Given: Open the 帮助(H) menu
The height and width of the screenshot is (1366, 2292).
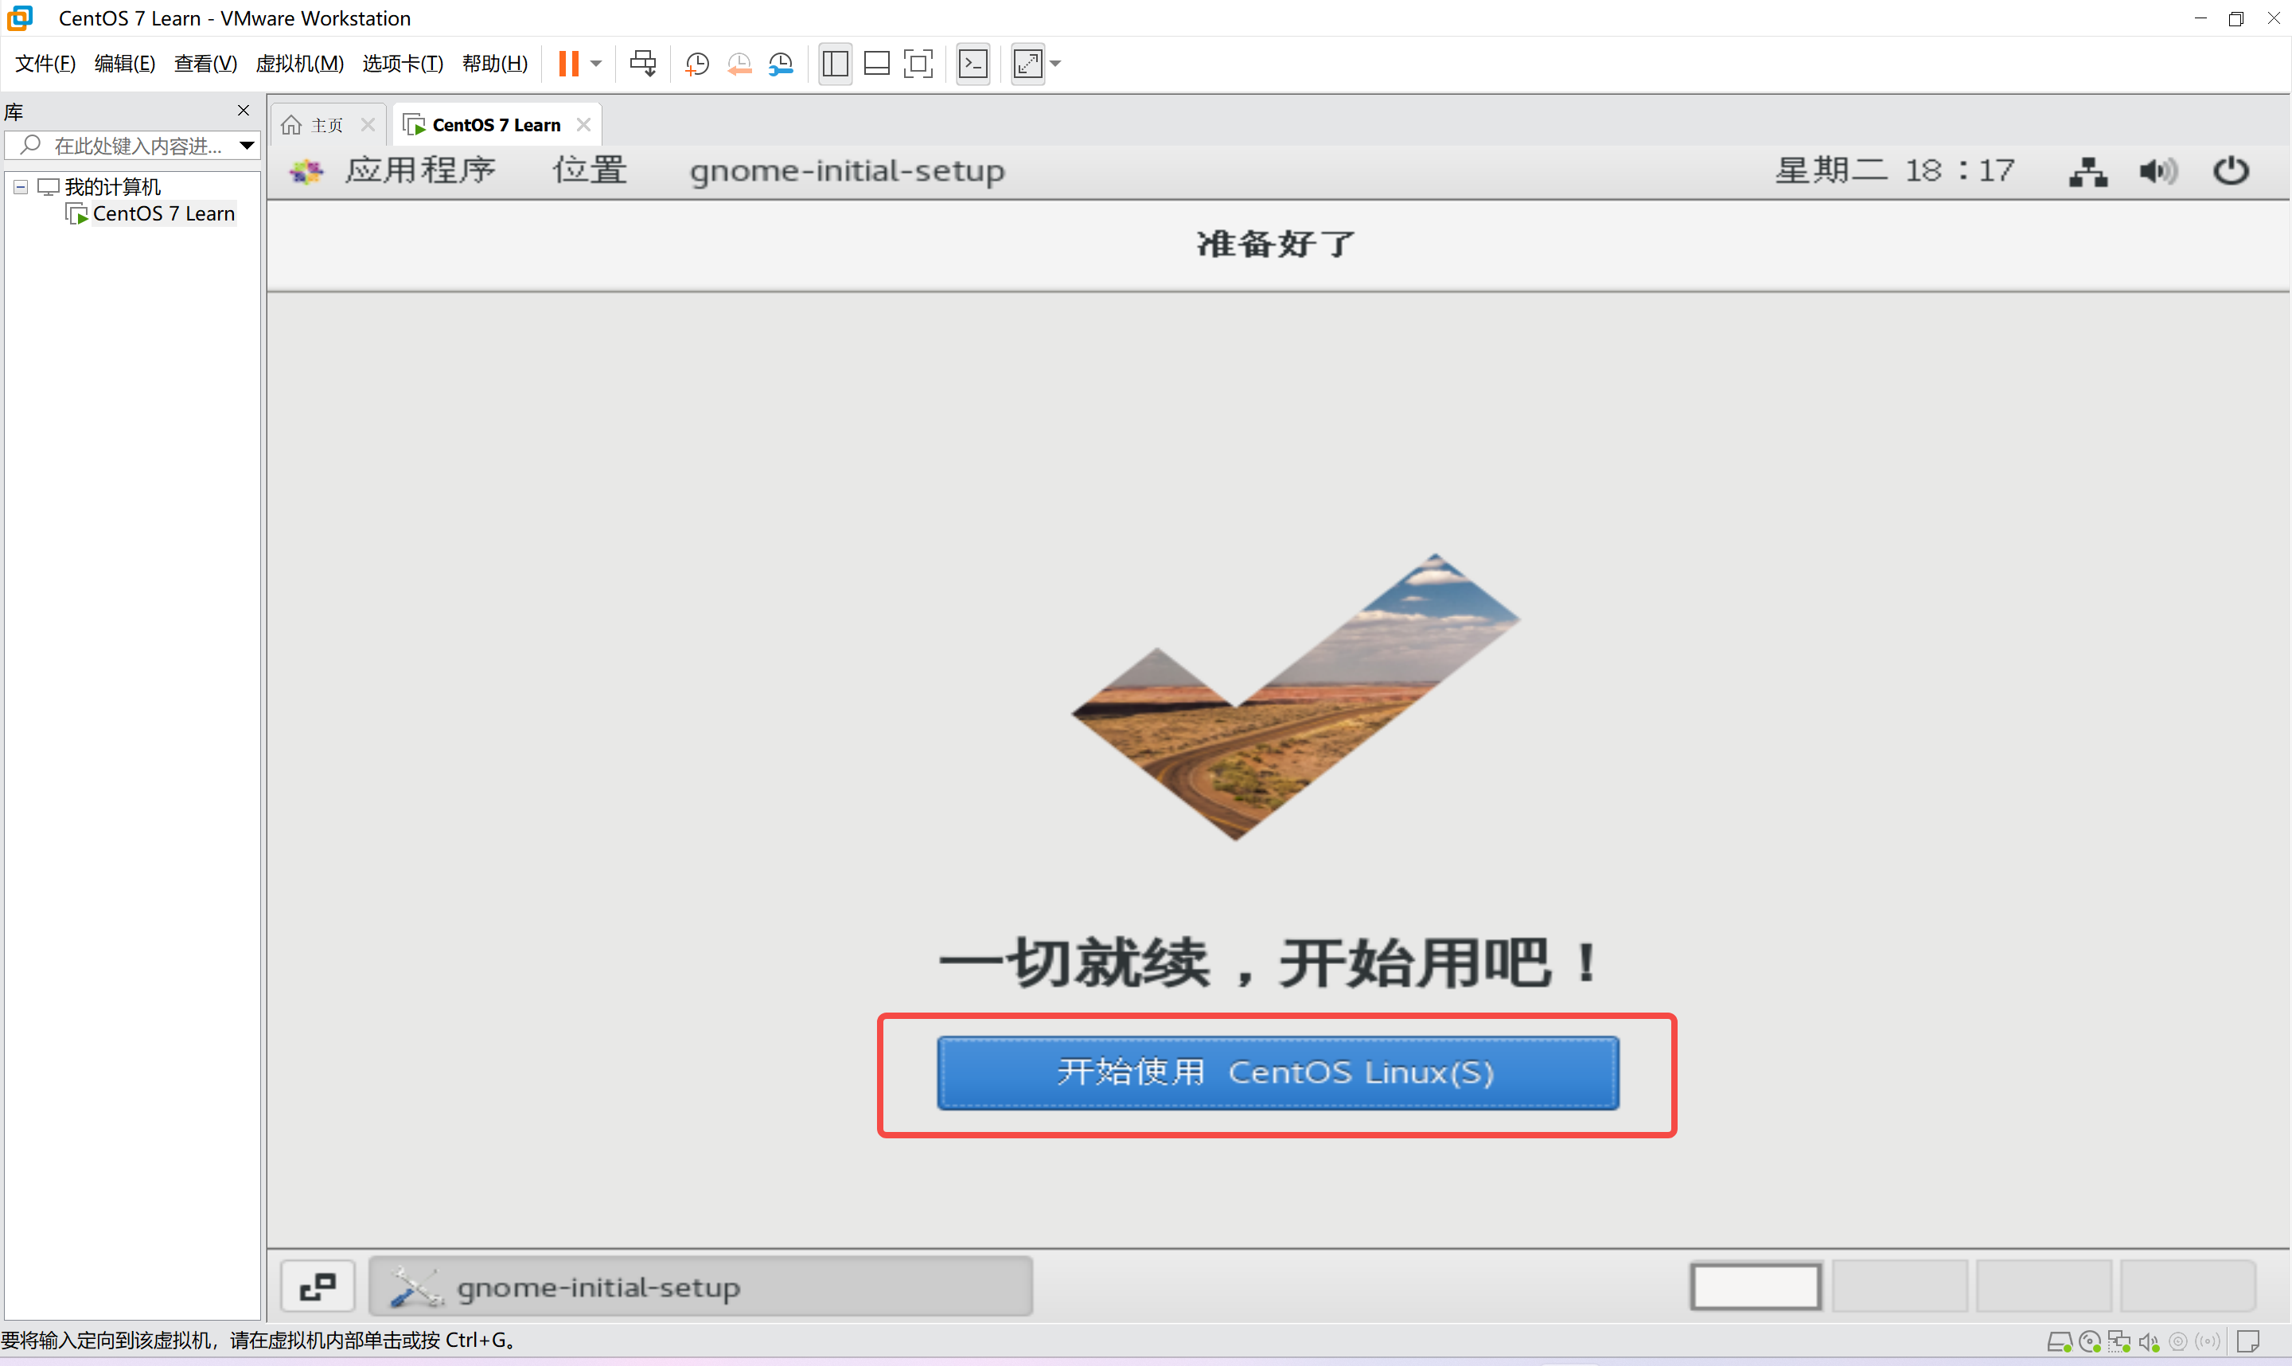Looking at the screenshot, I should (x=495, y=64).
